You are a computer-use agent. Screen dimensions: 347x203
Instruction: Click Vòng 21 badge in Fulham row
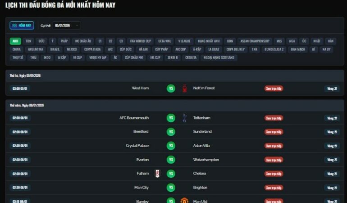332,174
